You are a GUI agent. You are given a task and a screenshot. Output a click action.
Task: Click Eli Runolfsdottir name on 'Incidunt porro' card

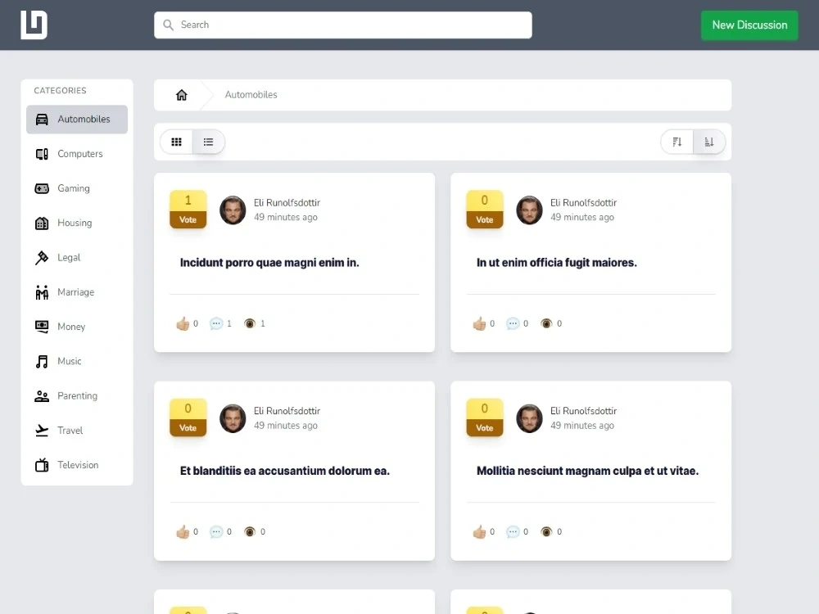[x=287, y=203]
